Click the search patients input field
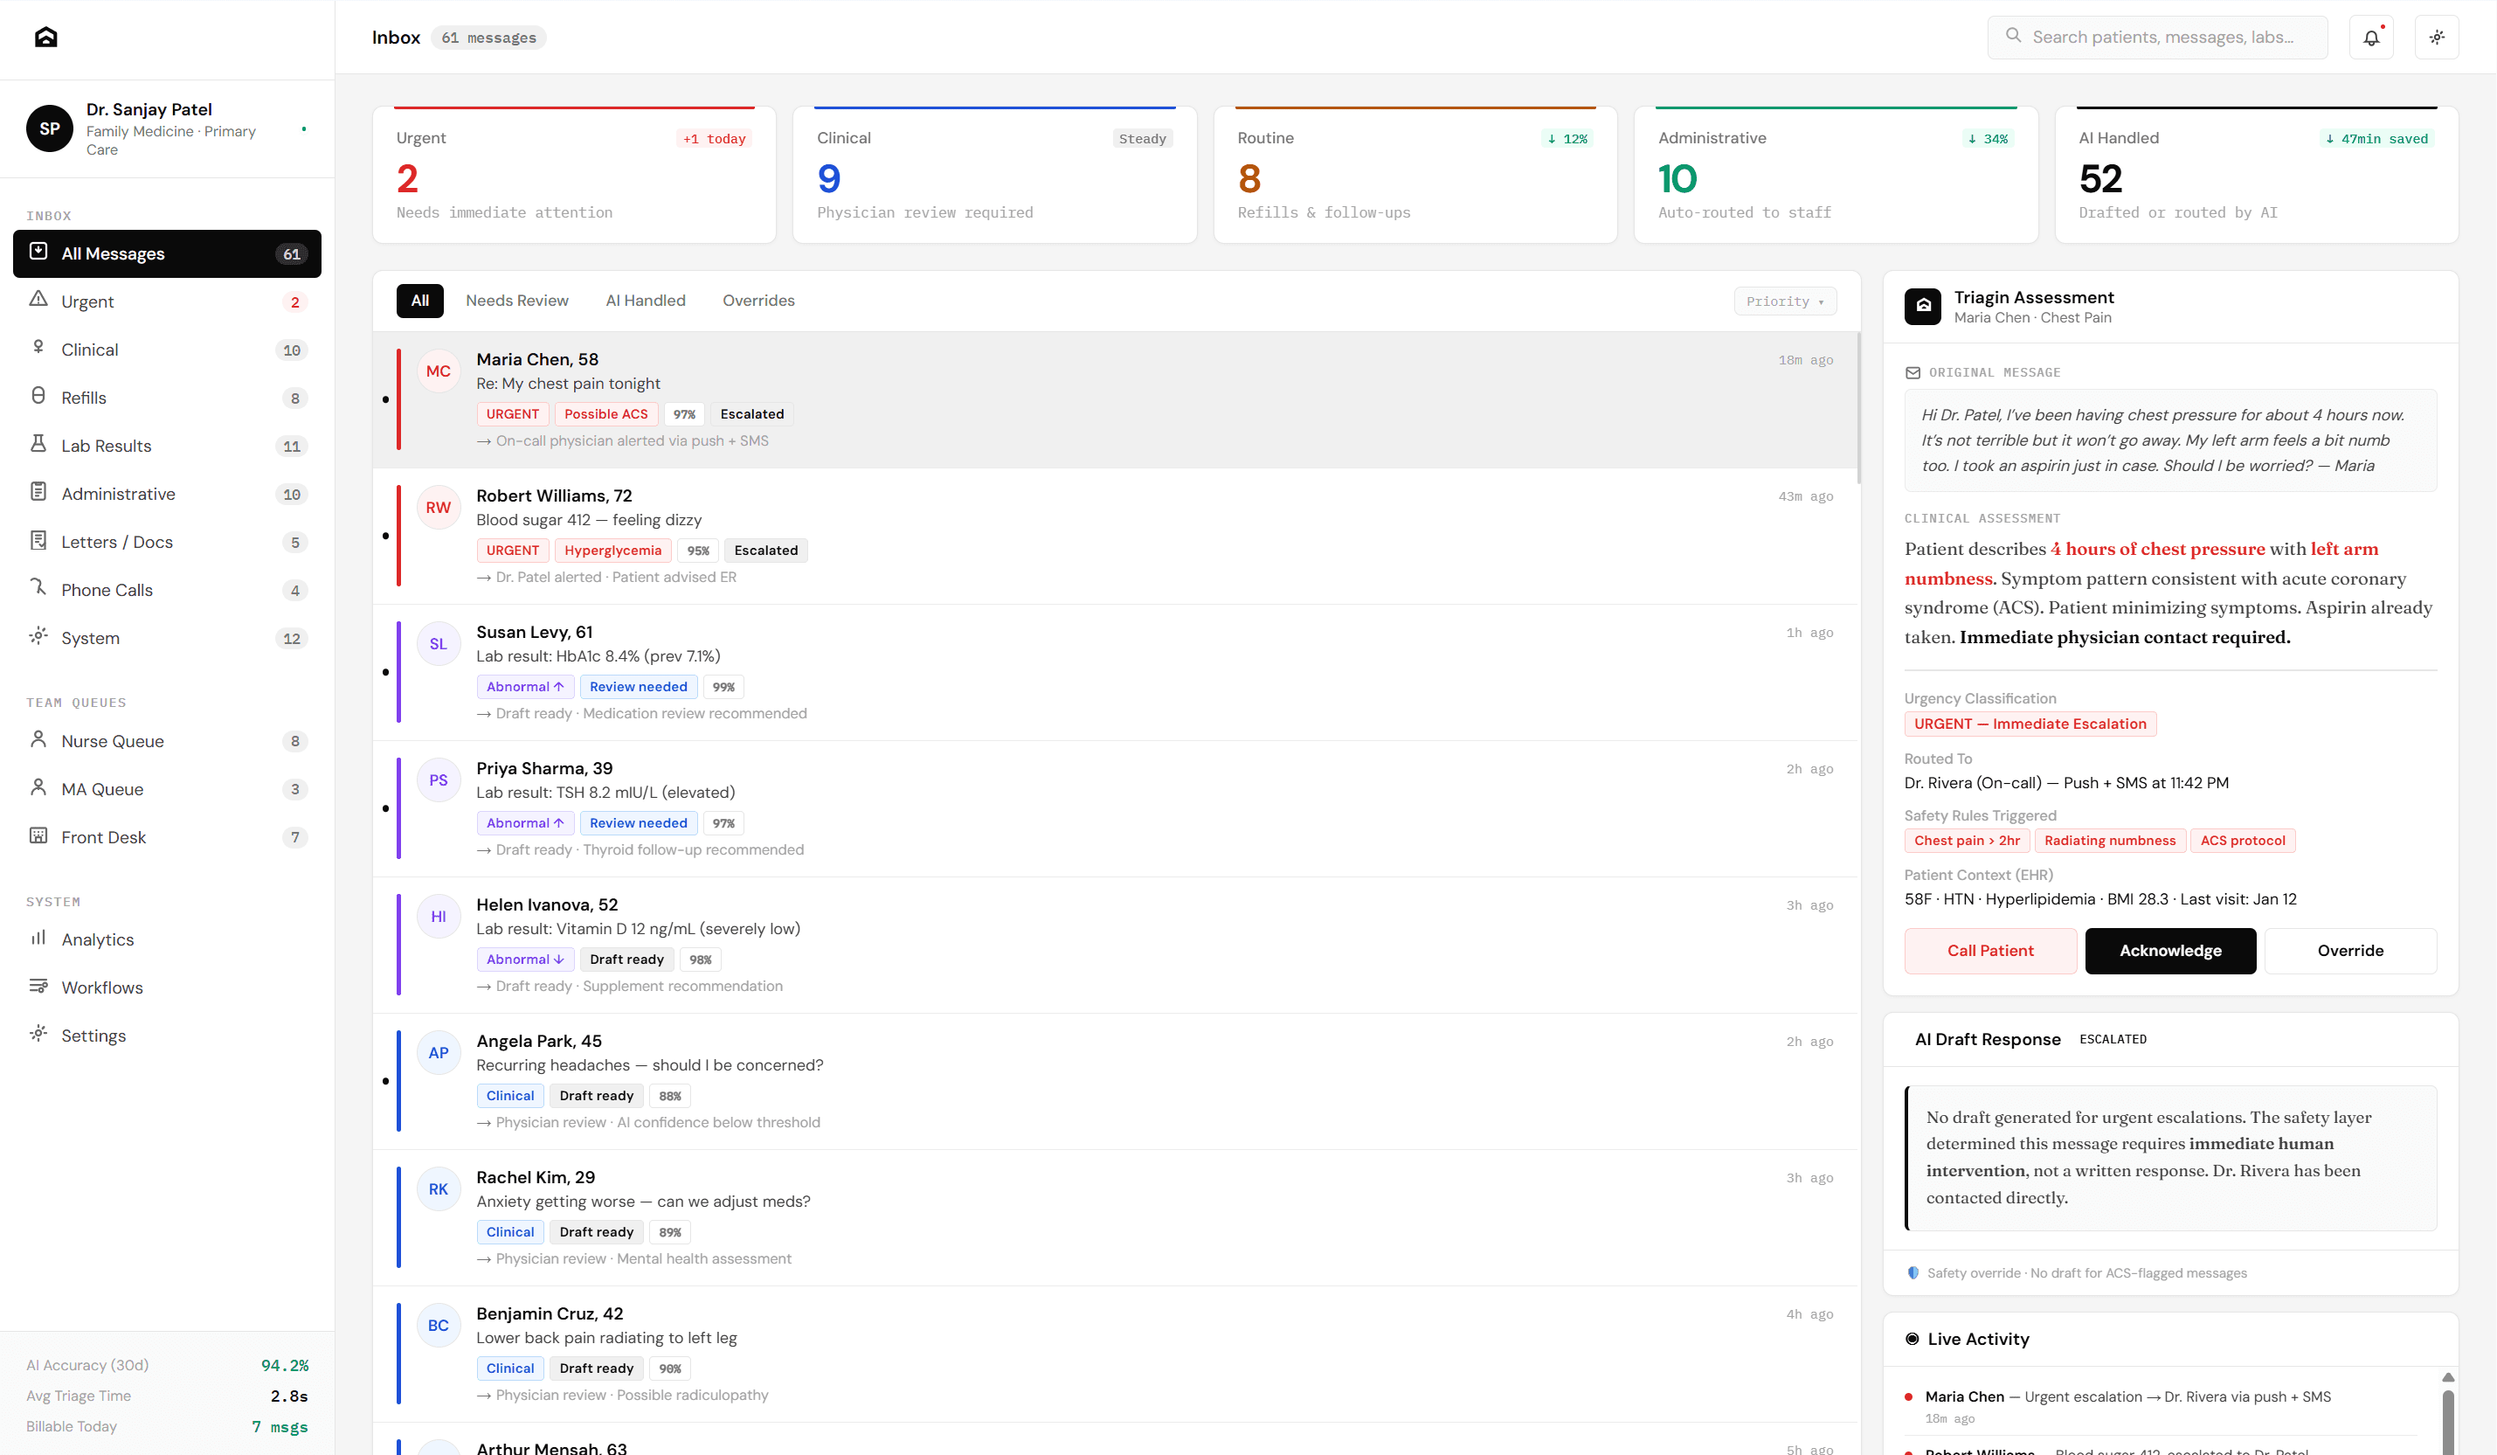Screen dimensions: 2497x1455 coord(2160,38)
